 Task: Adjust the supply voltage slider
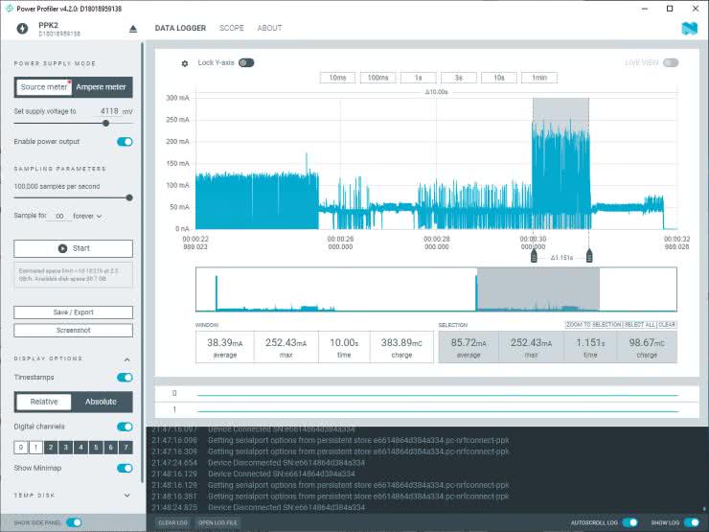104,123
